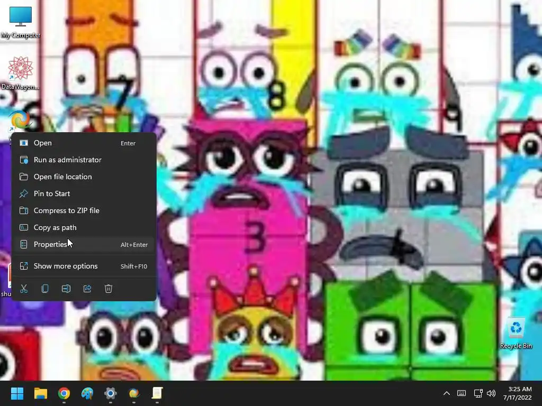Select the Recycle Bin desktop icon

516,334
